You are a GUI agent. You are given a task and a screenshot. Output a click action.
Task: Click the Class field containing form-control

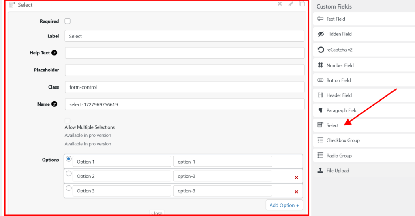pos(184,87)
